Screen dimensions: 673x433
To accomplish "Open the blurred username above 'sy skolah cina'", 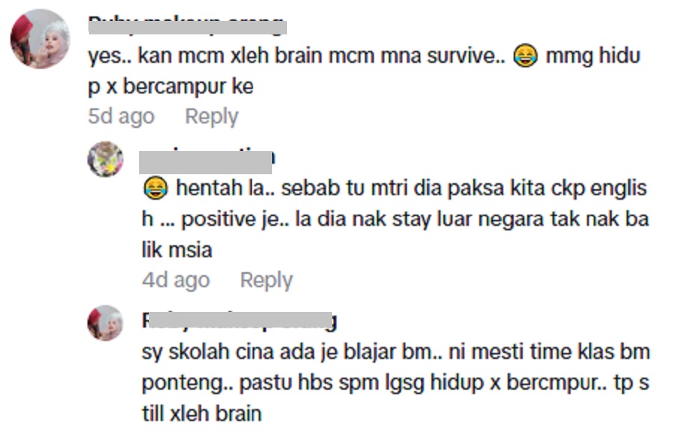I will 239,321.
